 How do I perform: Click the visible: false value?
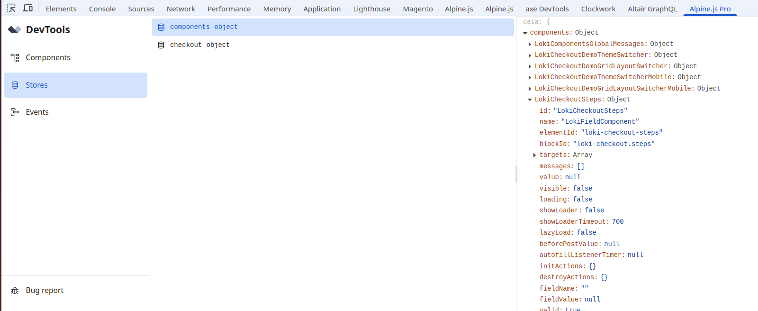(x=583, y=189)
